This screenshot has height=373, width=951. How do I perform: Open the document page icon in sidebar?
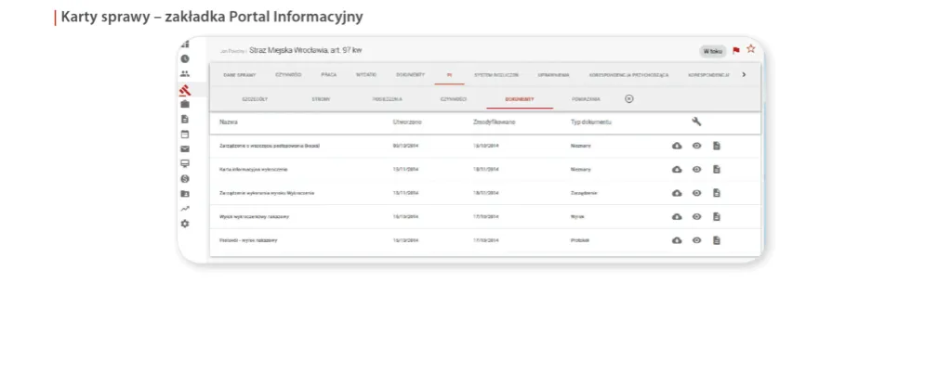pyautogui.click(x=185, y=120)
